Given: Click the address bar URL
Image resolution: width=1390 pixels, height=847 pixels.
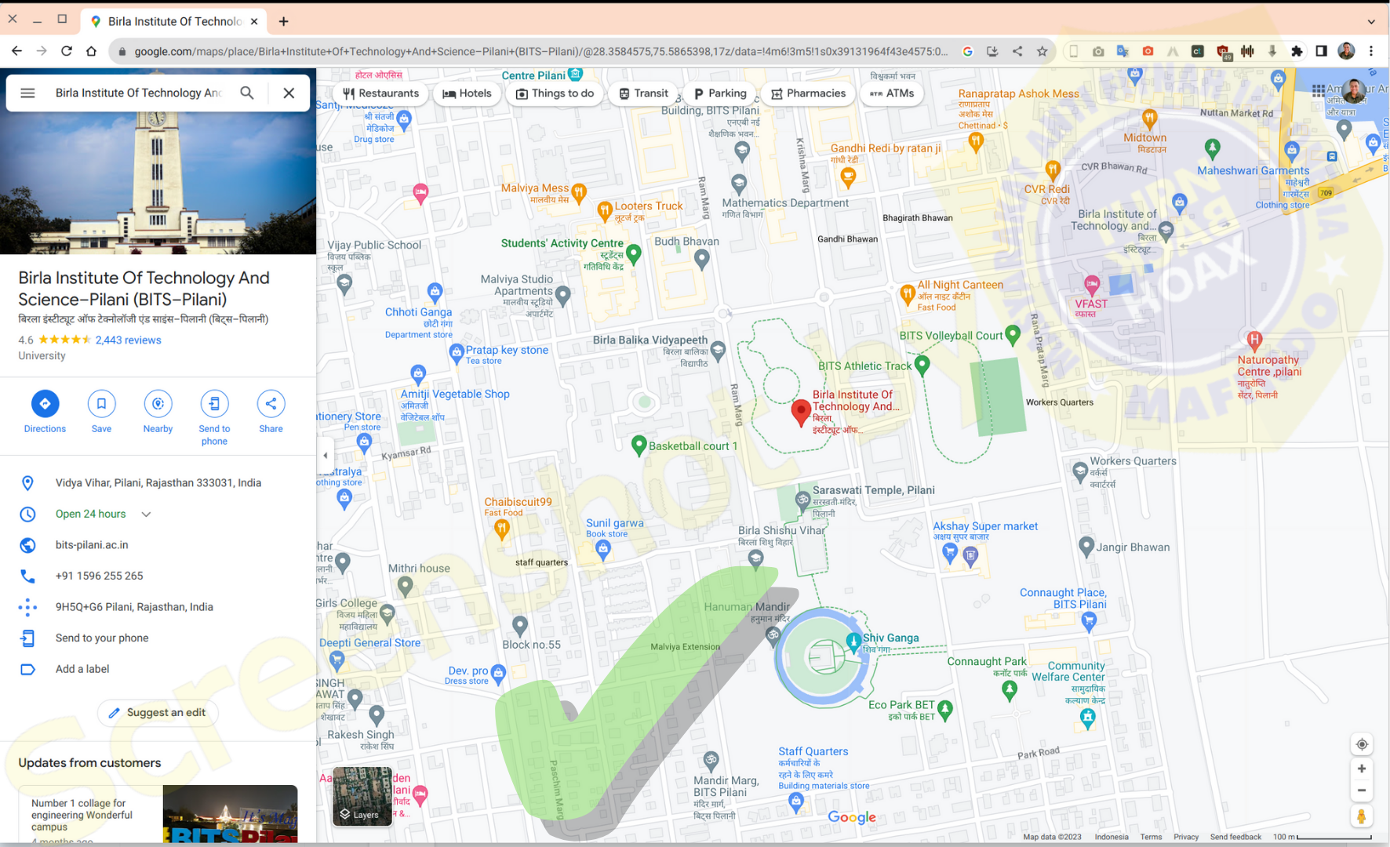Looking at the screenshot, I should [x=540, y=51].
